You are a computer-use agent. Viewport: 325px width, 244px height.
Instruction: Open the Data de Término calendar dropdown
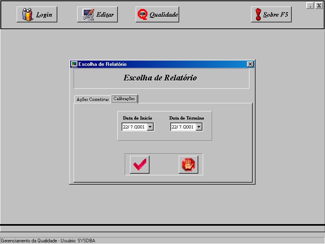pos(199,127)
